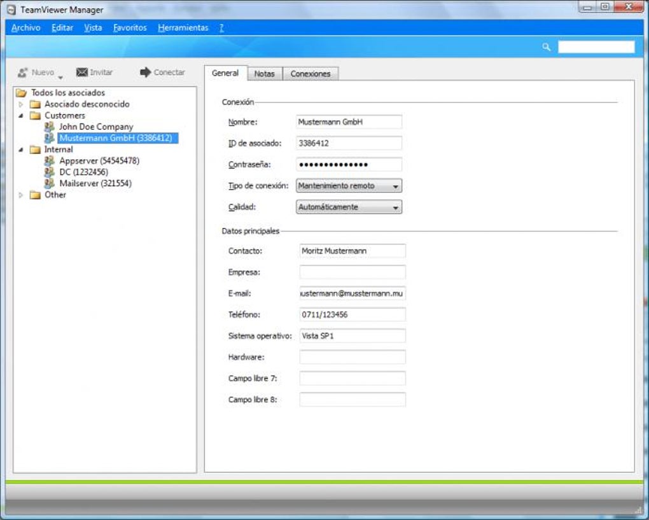
Task: Switch to the Conexiones tab
Action: pyautogui.click(x=311, y=74)
